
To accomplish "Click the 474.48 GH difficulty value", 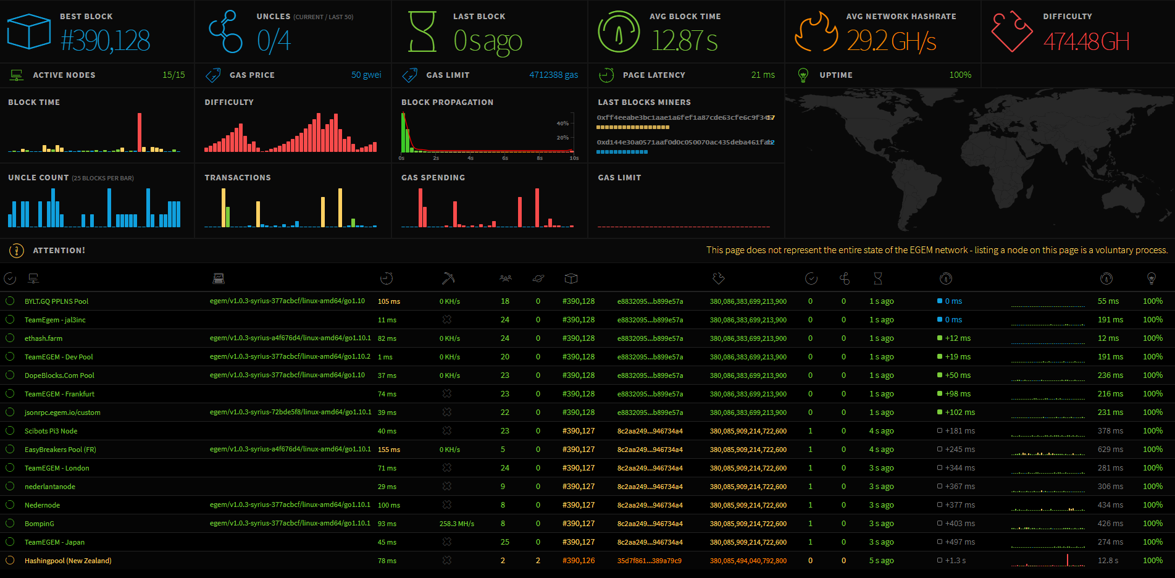I will (x=1086, y=41).
